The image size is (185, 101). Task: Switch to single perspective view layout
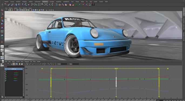(x=2, y=47)
